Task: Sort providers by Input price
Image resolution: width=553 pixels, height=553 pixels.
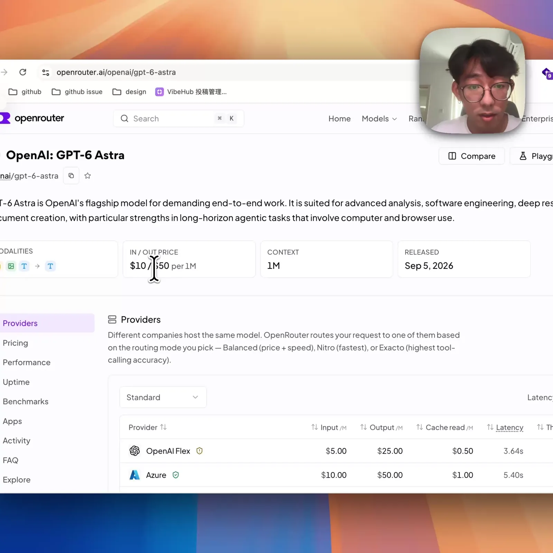Action: click(x=329, y=428)
